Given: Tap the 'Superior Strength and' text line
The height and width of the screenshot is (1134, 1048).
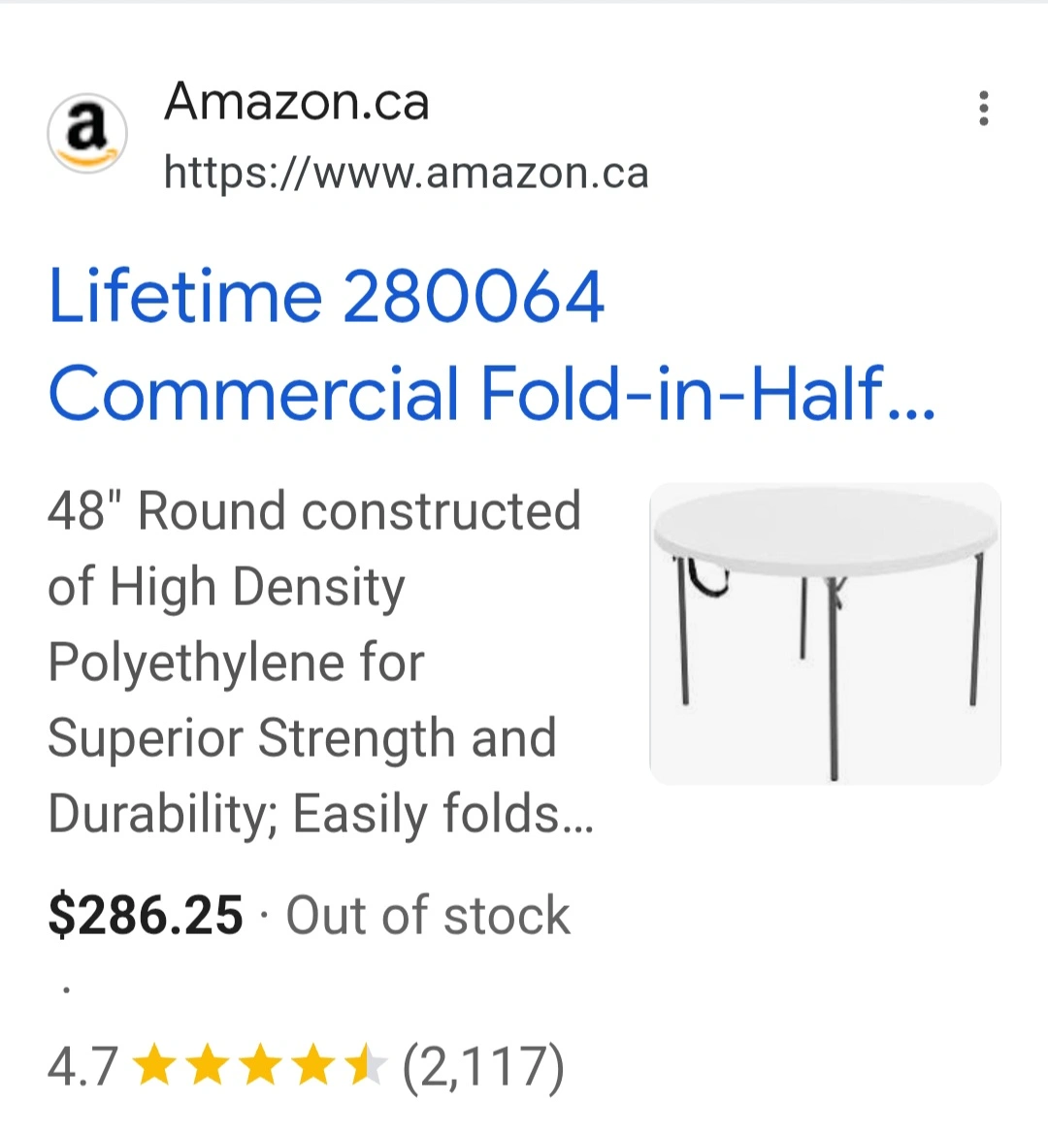Looking at the screenshot, I should point(302,738).
